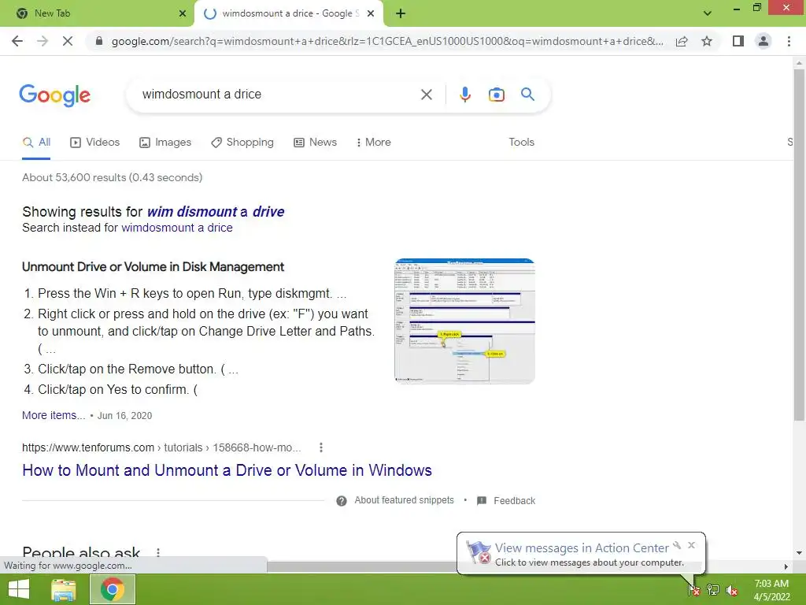The image size is (806, 605).
Task: Click About featured snippets help icon
Action: [x=342, y=500]
